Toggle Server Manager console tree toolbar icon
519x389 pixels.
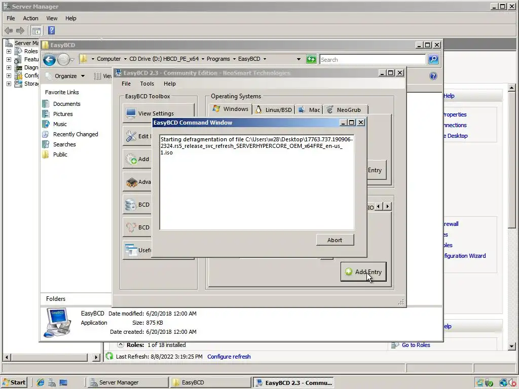pos(36,31)
